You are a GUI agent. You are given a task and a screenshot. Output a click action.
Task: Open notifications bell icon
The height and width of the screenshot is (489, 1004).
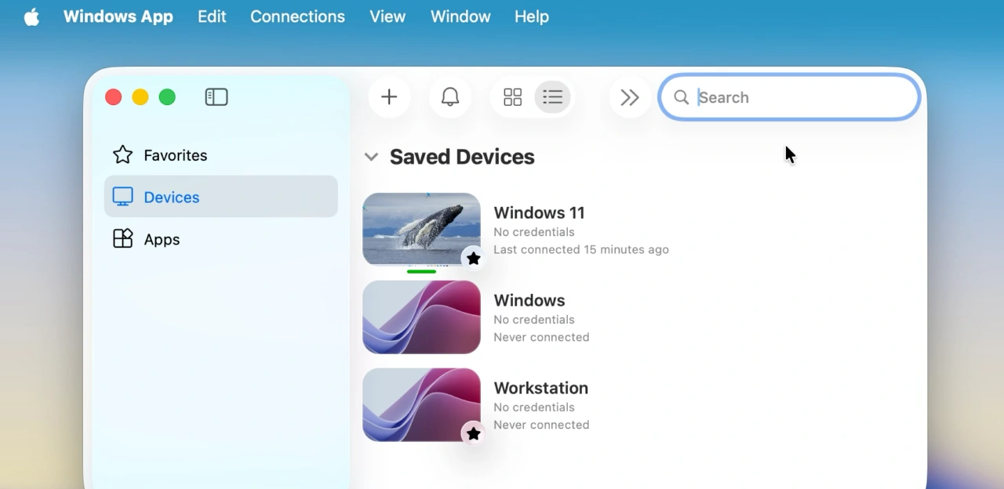click(450, 97)
